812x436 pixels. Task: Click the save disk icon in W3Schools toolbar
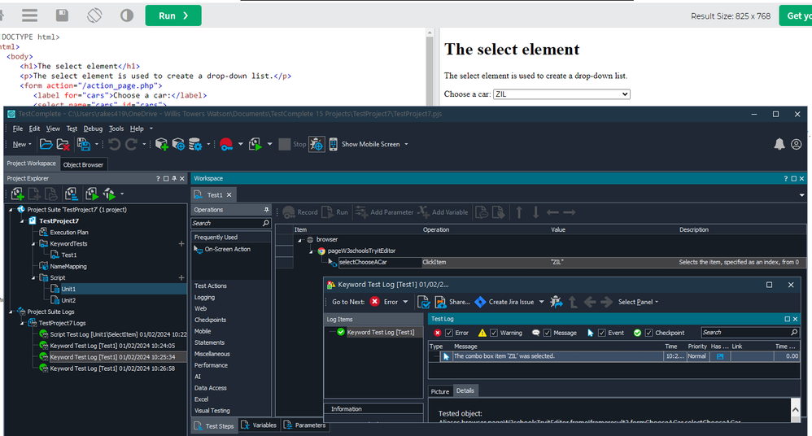pos(62,15)
